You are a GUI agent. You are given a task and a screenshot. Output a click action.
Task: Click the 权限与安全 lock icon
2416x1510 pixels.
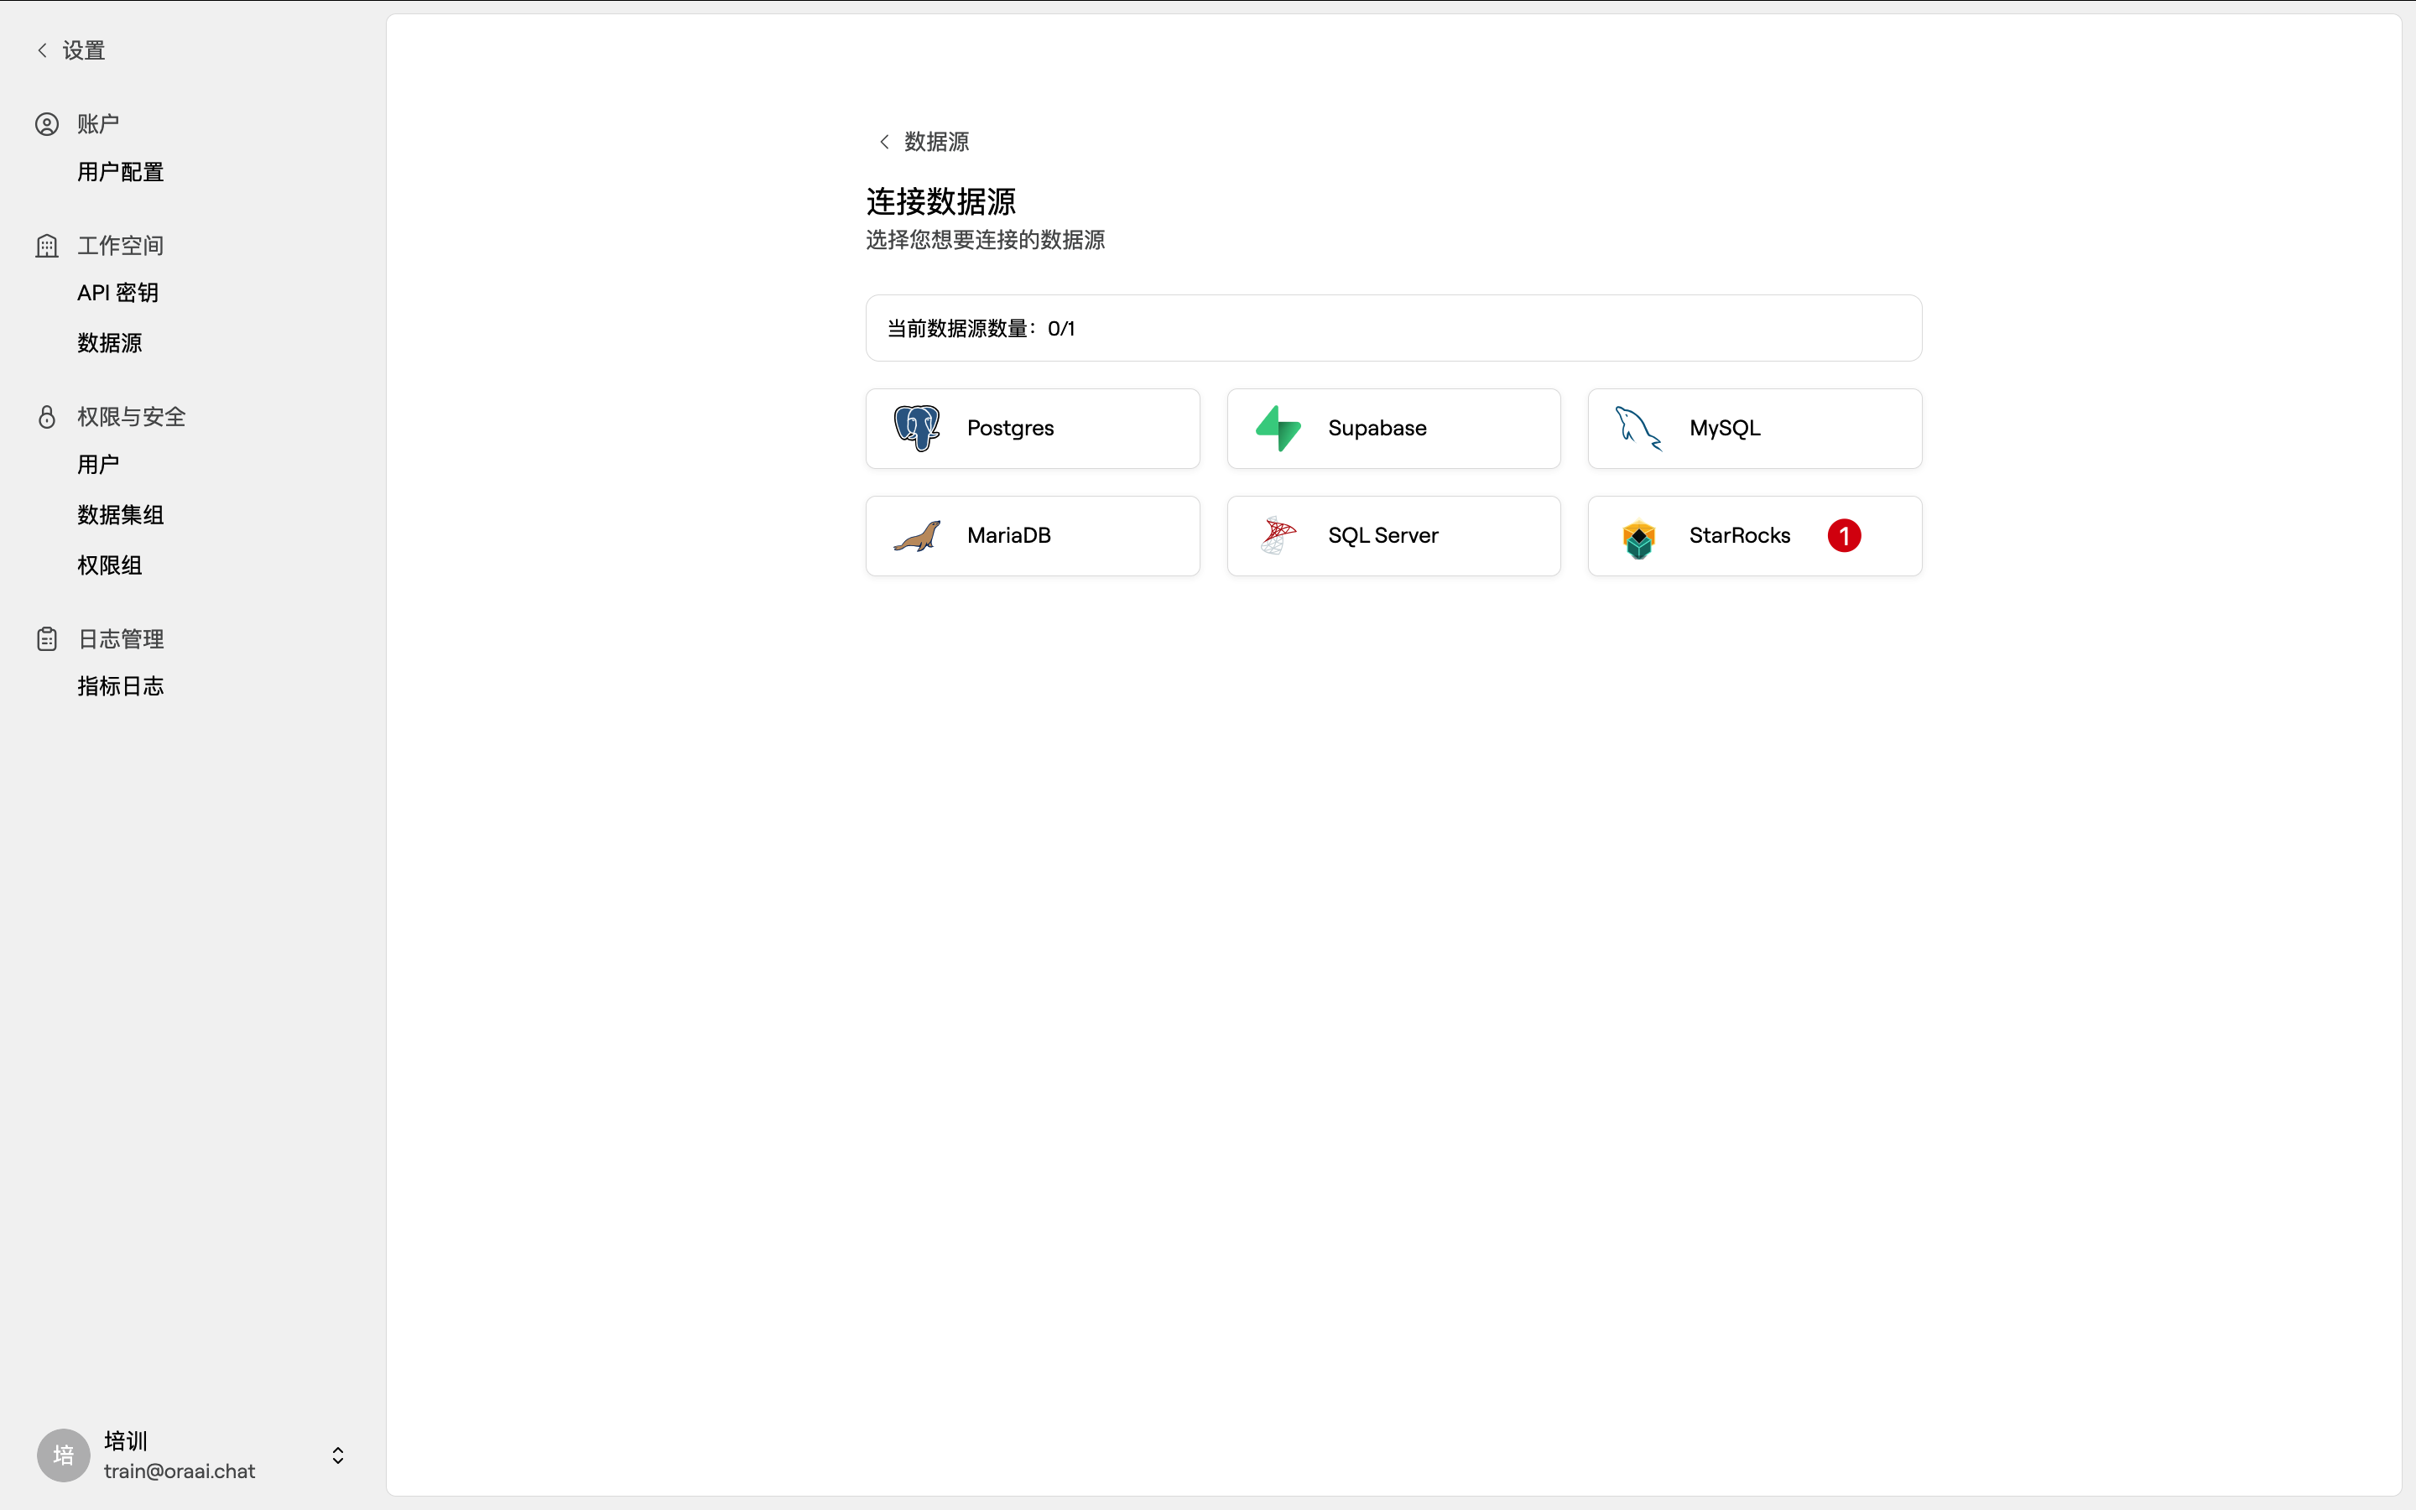47,416
